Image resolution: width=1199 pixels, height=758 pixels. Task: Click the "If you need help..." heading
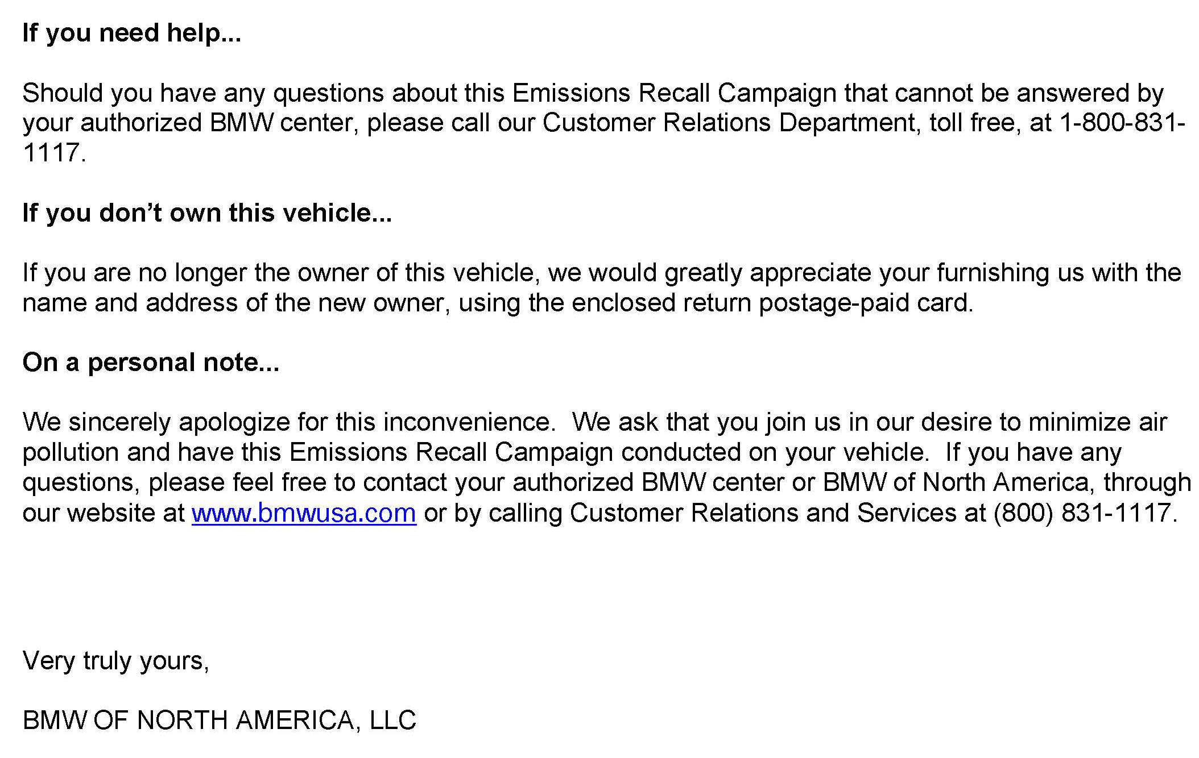[x=131, y=33]
